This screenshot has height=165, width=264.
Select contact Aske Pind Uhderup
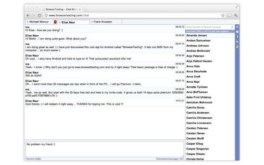[x=210, y=97]
